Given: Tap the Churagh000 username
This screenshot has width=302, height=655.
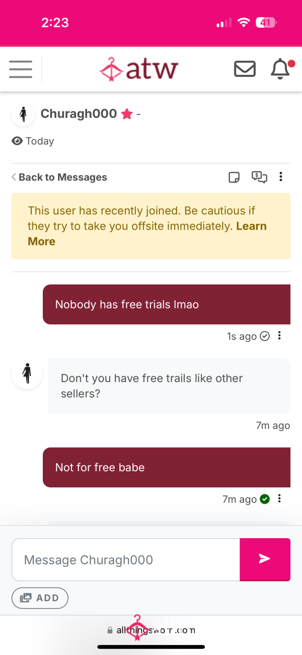Looking at the screenshot, I should [79, 114].
